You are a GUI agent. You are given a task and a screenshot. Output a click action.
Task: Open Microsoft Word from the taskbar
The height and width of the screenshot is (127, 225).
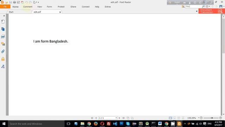160,124
